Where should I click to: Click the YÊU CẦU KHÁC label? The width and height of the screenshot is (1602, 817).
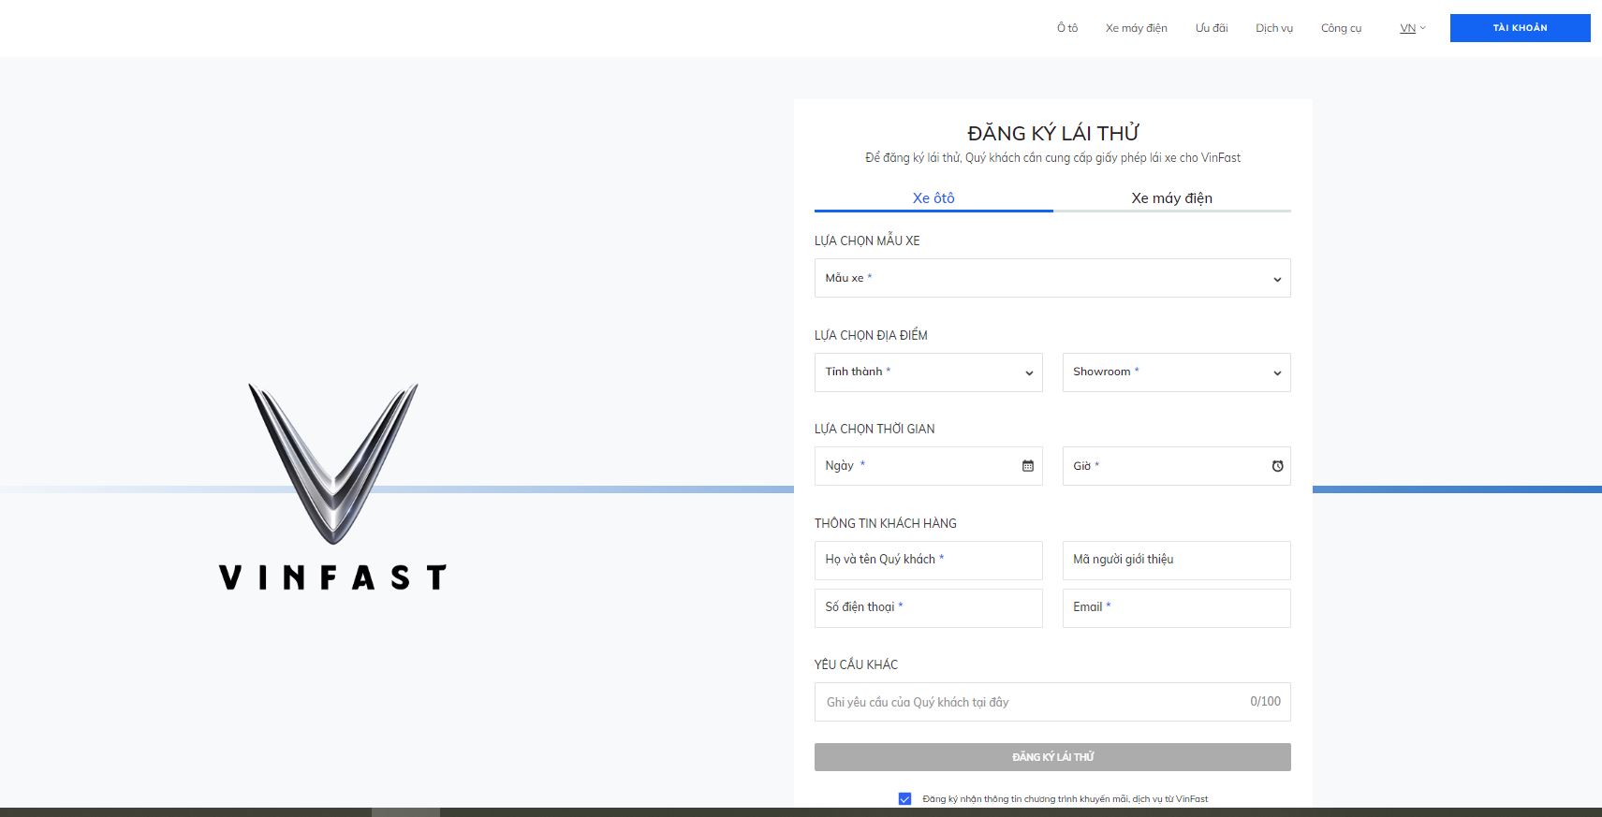coord(856,664)
